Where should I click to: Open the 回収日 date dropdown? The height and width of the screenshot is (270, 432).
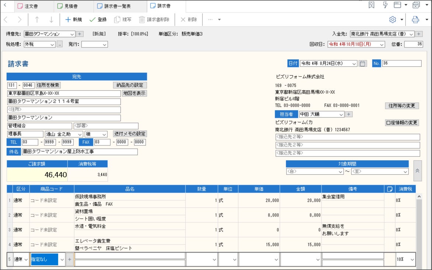pos(382,44)
